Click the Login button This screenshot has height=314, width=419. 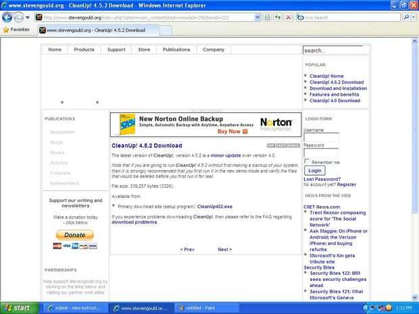[315, 171]
